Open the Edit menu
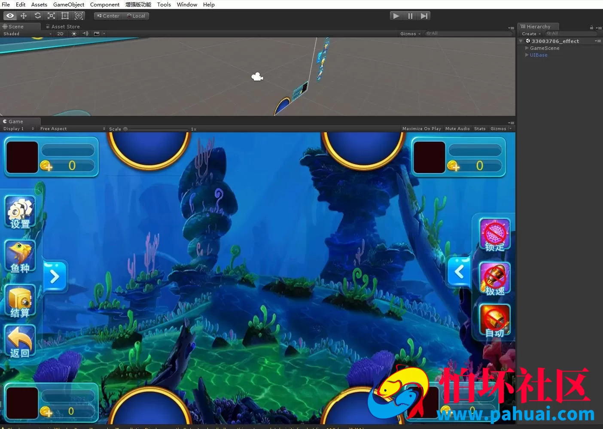 (x=21, y=4)
